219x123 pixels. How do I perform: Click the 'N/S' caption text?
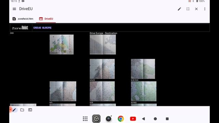click(51, 102)
